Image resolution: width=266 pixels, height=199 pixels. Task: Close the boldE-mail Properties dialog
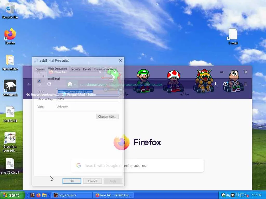(120, 60)
